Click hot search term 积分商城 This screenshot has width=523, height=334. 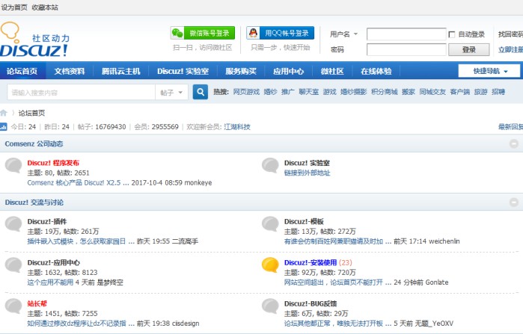[385, 92]
